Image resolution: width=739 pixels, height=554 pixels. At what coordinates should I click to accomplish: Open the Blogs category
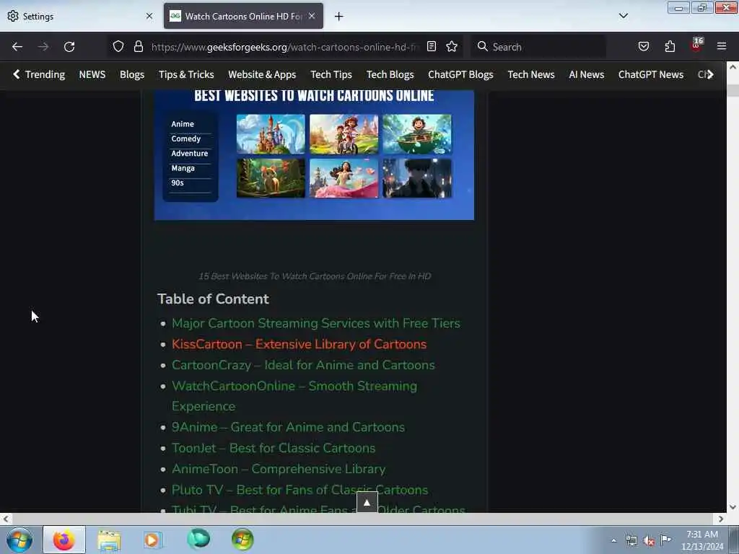132,74
